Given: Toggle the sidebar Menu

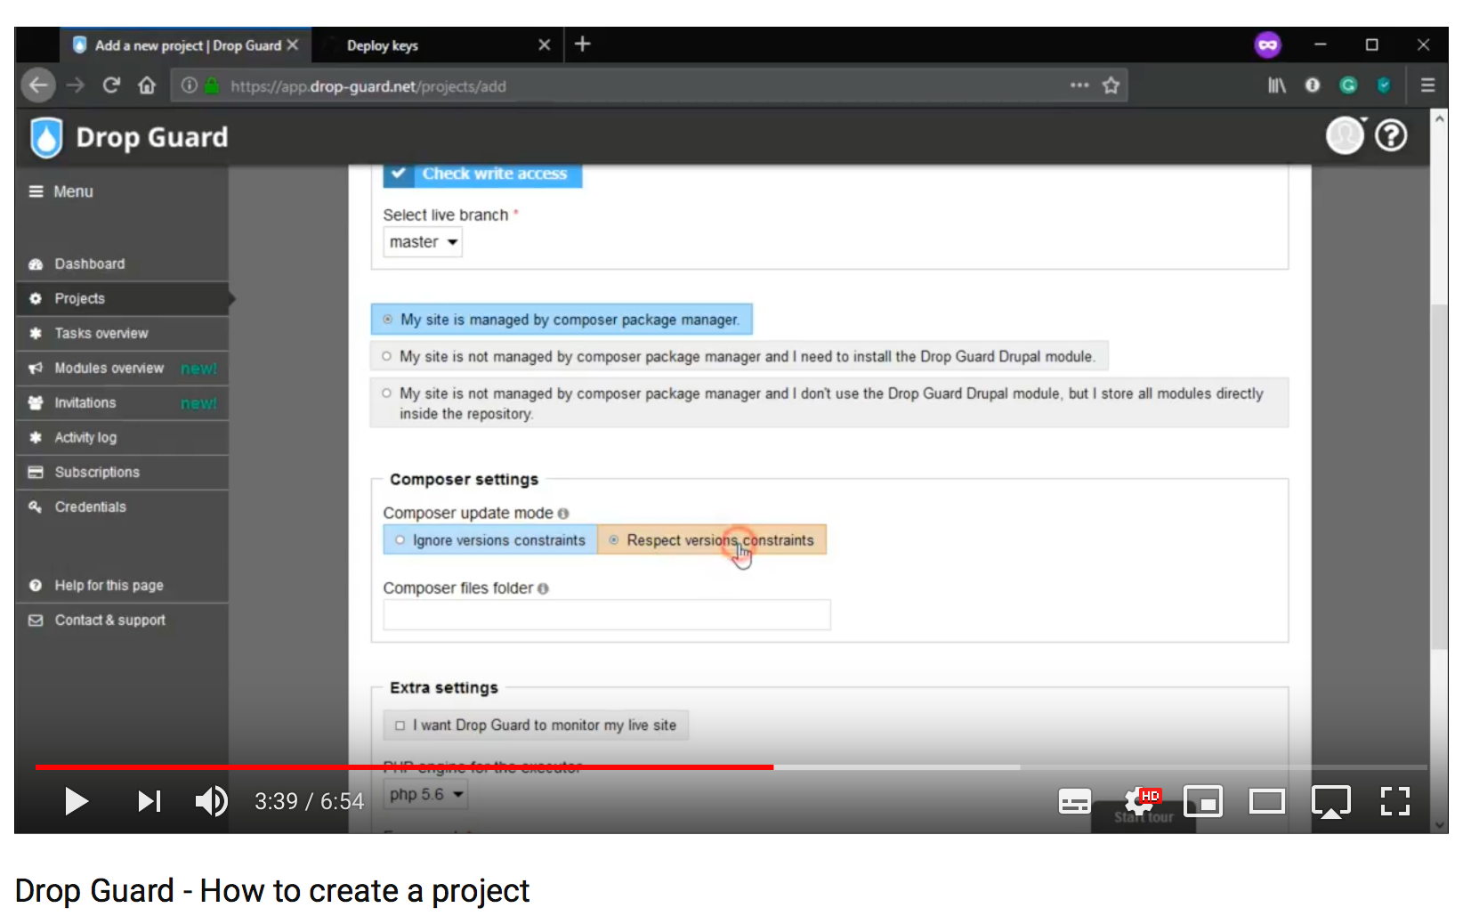Looking at the screenshot, I should point(61,191).
